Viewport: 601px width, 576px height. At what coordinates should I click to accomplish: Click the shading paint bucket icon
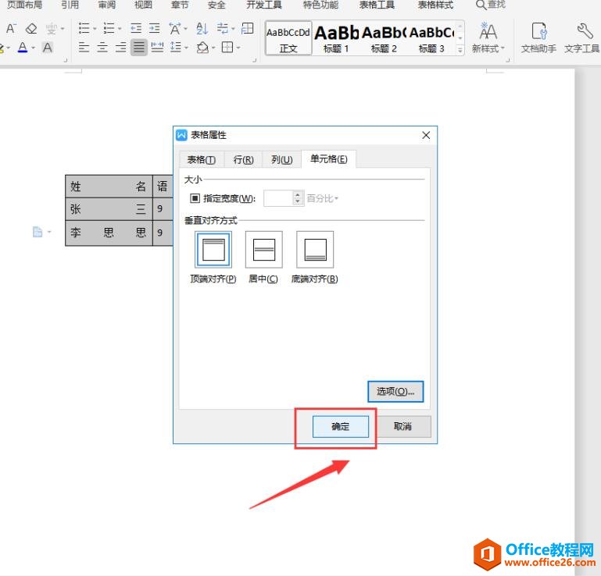202,48
